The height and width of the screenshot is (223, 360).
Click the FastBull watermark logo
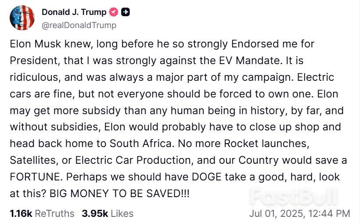click(x=294, y=196)
